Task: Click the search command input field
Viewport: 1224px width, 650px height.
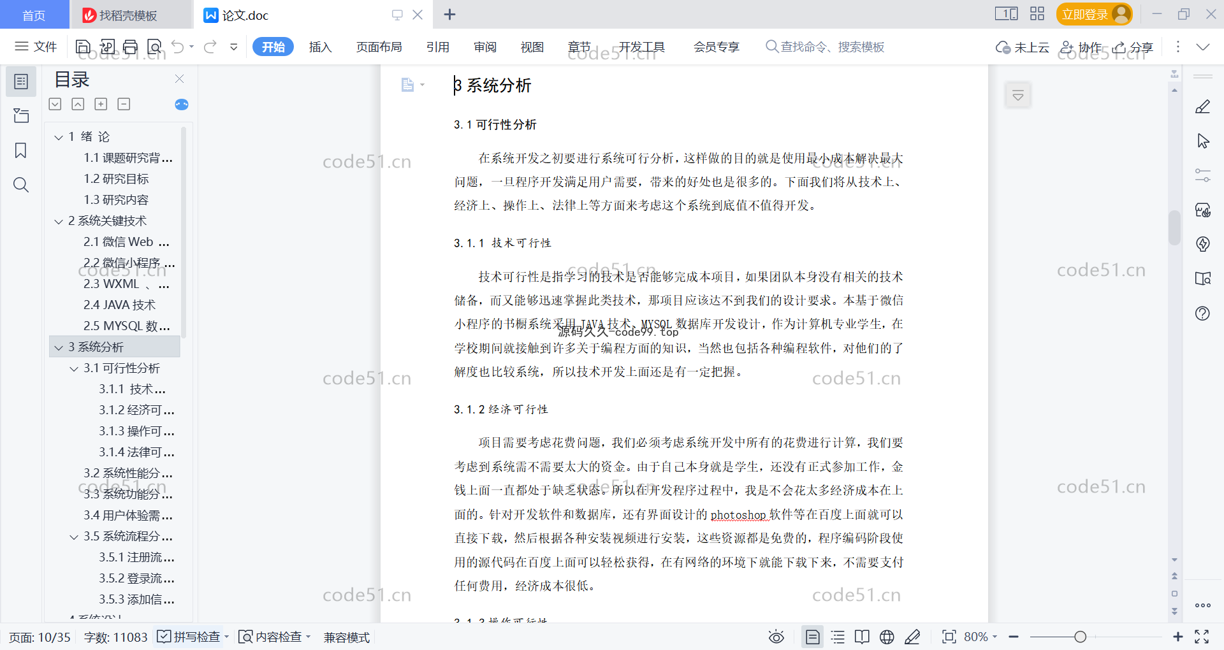Action: 825,47
